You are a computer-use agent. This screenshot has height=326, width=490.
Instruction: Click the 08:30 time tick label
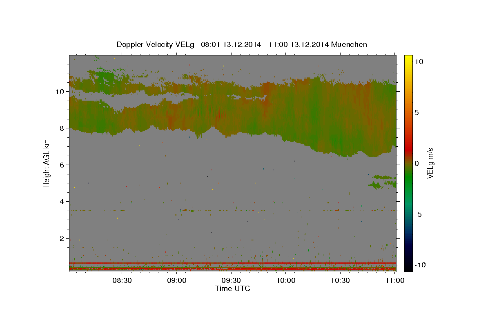pos(122,280)
